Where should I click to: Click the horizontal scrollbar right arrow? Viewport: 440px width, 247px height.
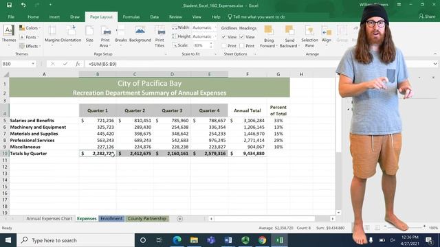point(333,219)
